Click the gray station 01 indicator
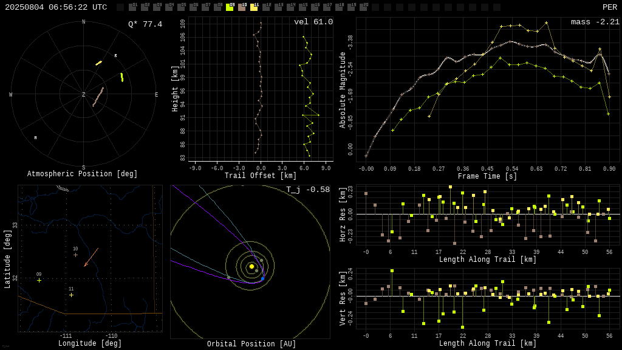622x350 pixels. pos(132,7)
